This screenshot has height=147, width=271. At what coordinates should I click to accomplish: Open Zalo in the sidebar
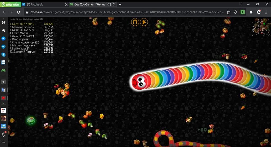[x=3, y=62]
